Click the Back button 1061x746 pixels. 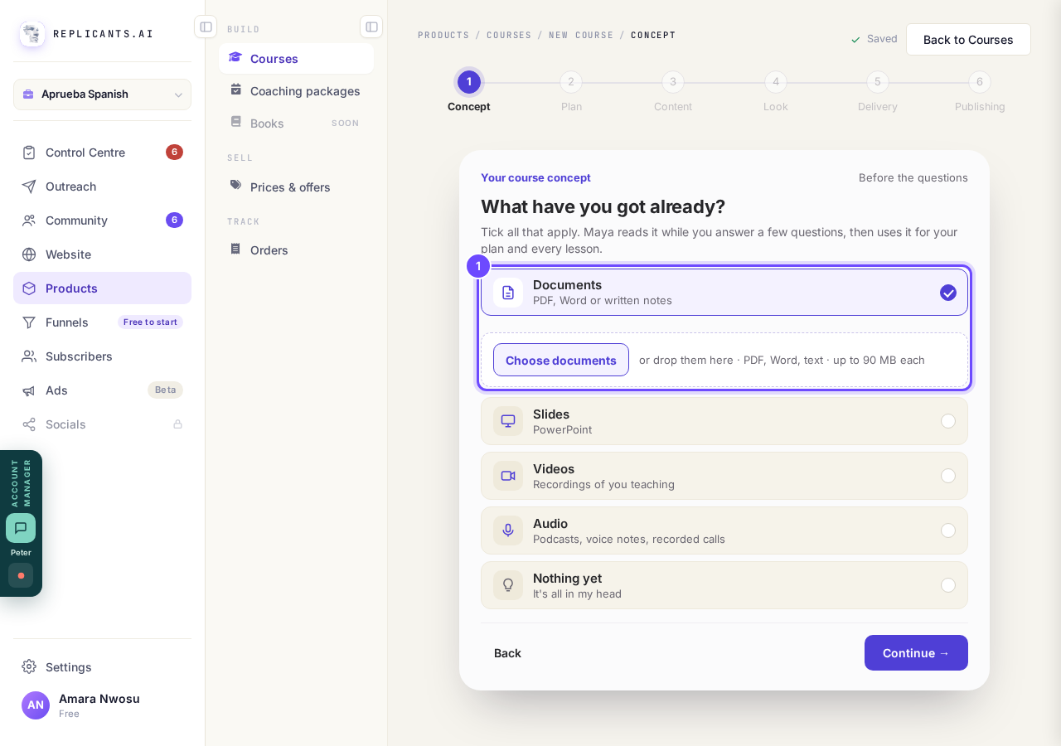point(507,653)
